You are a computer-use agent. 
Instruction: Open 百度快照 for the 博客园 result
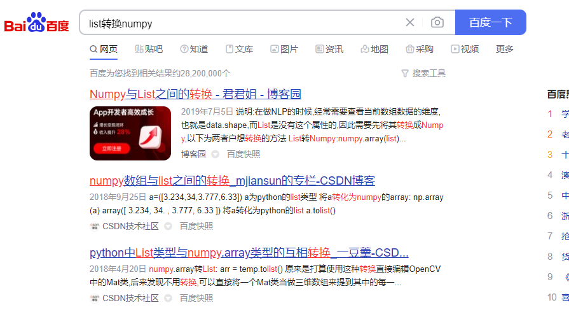[243, 154]
